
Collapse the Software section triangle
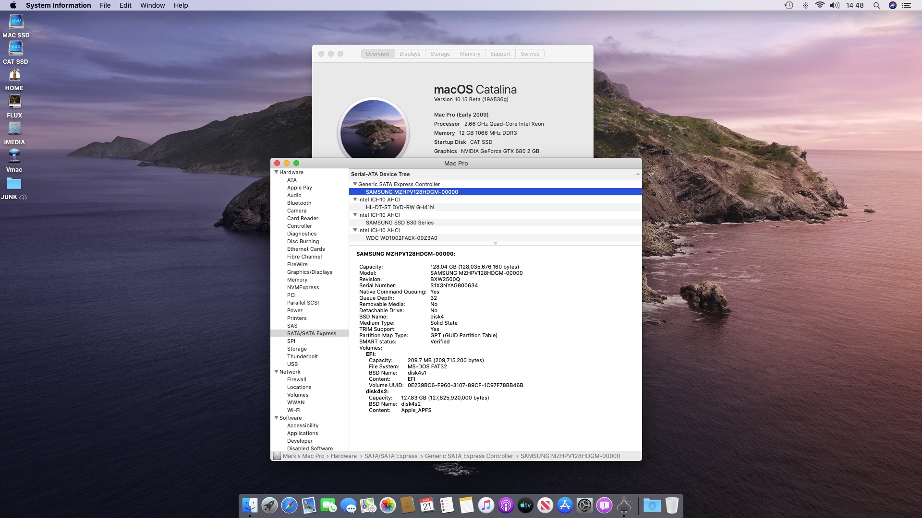click(x=276, y=418)
